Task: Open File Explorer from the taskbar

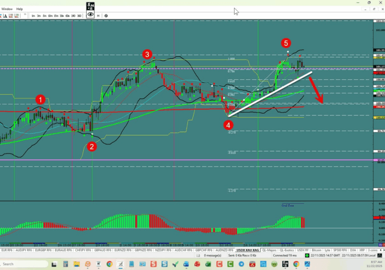Action: coord(77,264)
